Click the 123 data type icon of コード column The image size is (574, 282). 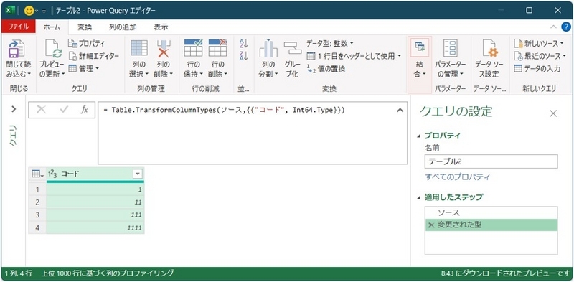(x=53, y=174)
